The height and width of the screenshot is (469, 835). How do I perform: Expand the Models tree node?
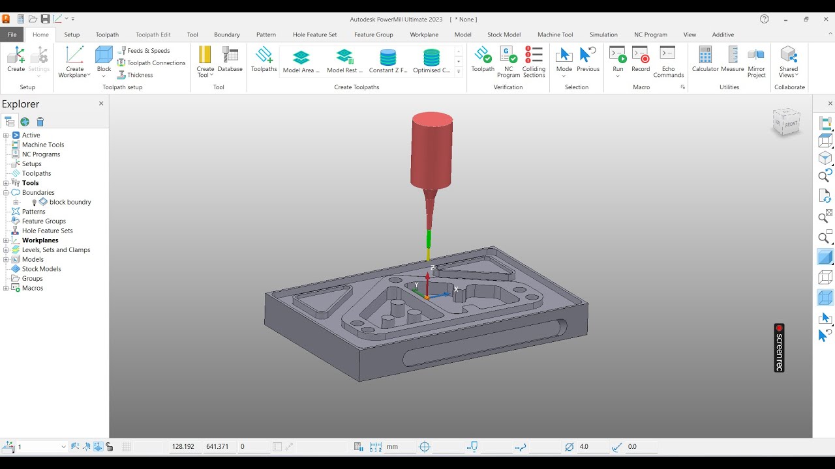(x=6, y=259)
